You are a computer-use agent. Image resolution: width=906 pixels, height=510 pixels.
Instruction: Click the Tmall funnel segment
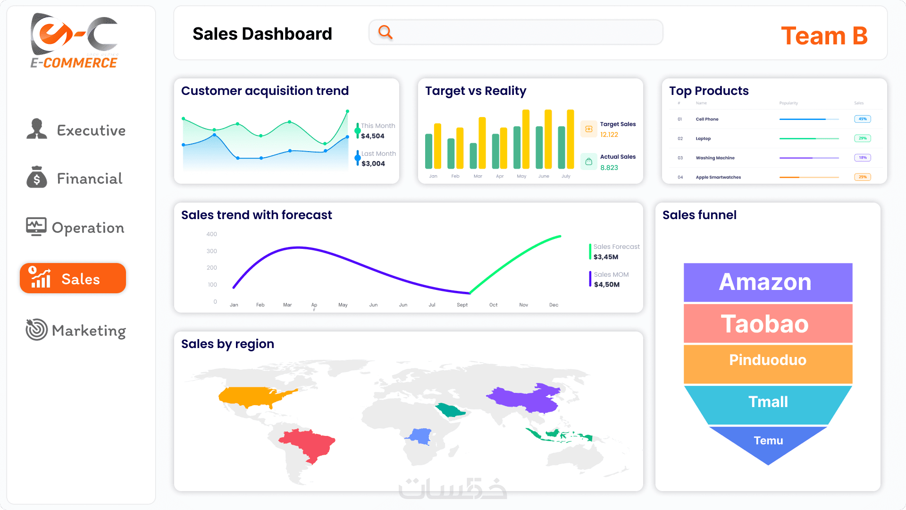click(768, 402)
